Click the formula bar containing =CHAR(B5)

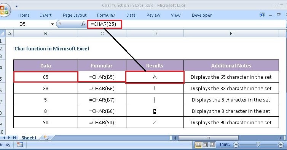tap(187, 24)
